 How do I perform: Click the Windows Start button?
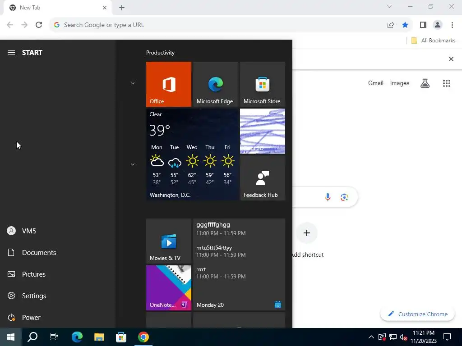point(11,337)
